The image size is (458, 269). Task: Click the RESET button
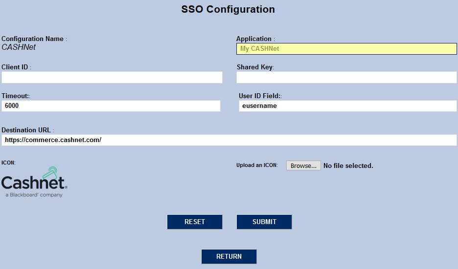tap(195, 222)
